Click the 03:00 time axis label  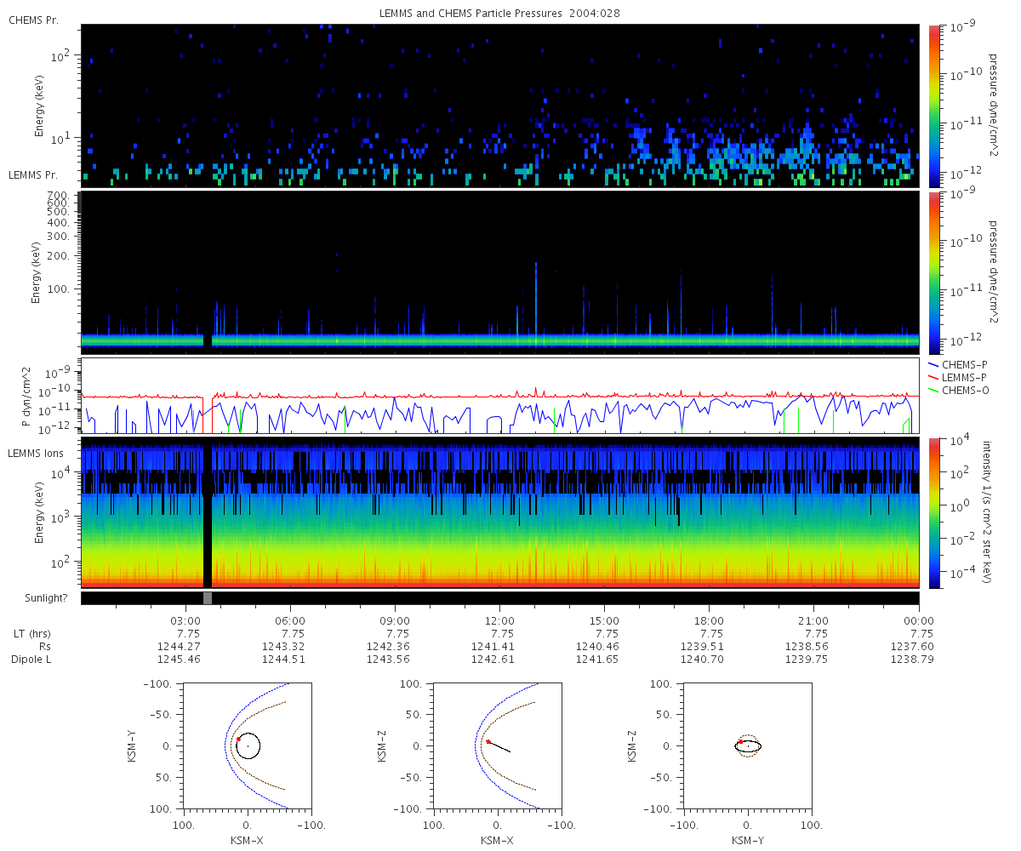point(185,620)
